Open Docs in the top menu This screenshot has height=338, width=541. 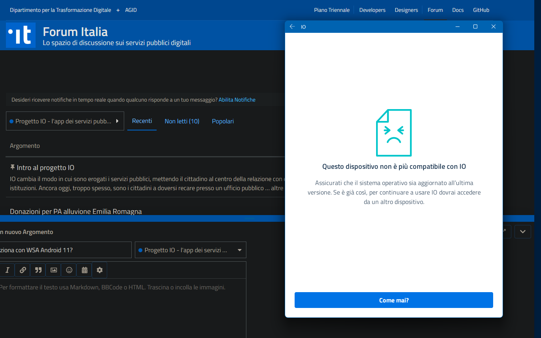point(458,10)
